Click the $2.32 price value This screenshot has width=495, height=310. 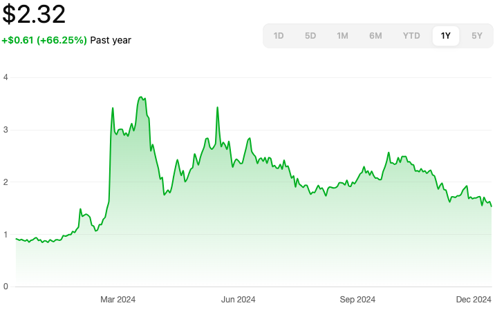[34, 14]
